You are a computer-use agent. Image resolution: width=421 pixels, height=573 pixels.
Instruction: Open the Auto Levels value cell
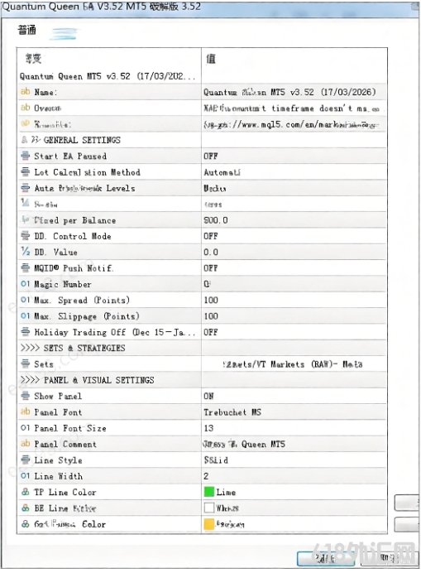pyautogui.click(x=294, y=188)
